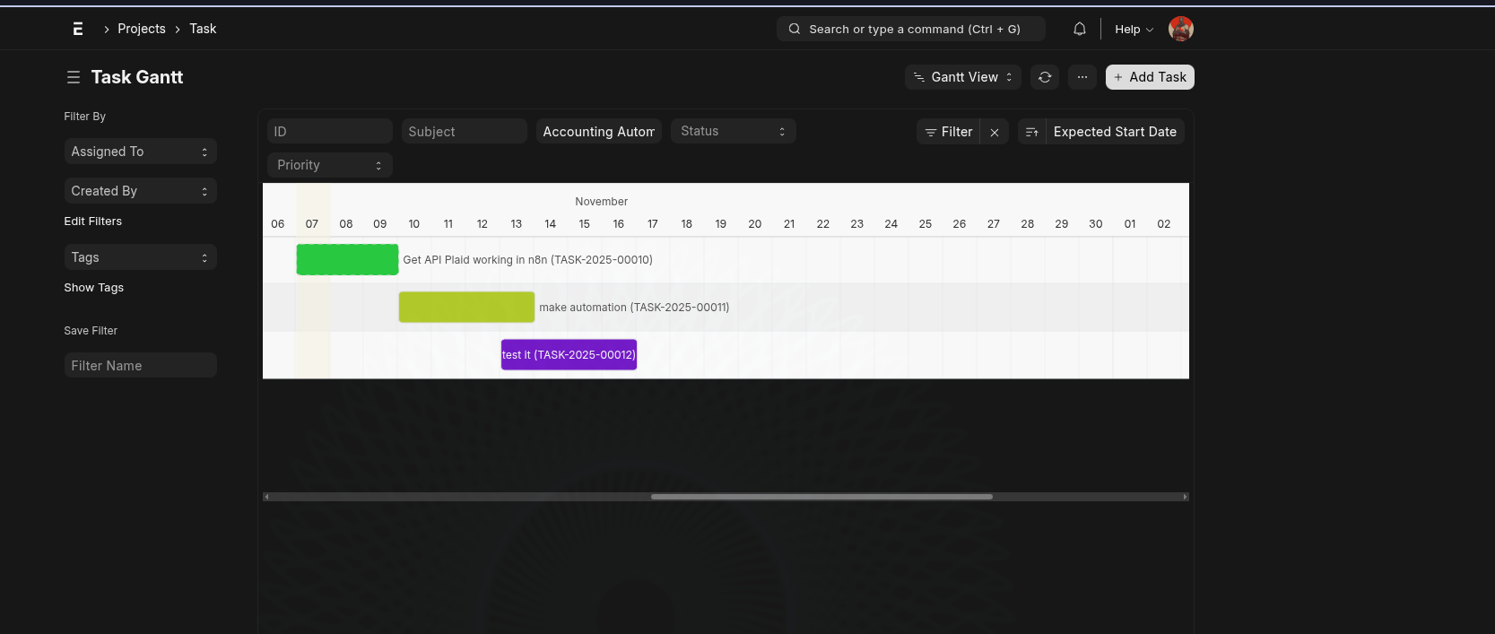
Task: Click the horizontal Gantt scrollbar thumb
Action: coord(821,497)
